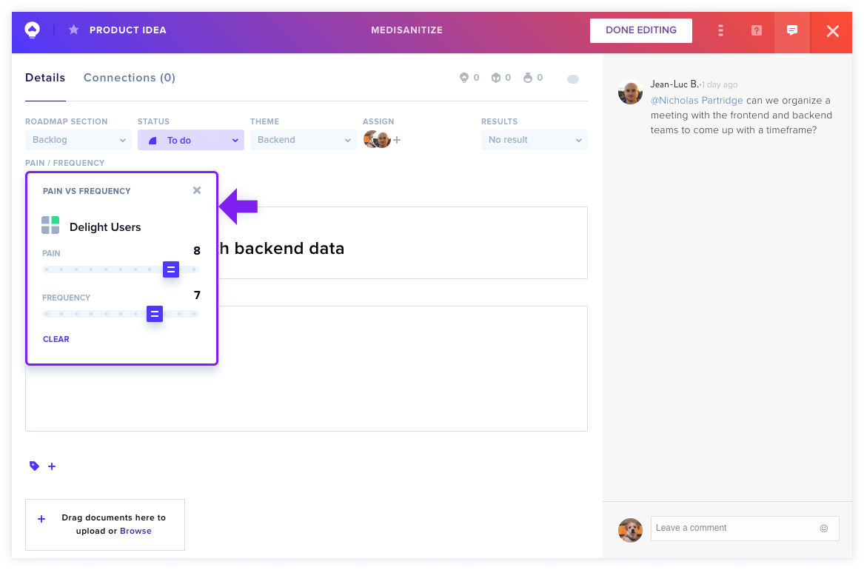Screen dimensions: 864x570
Task: Star this product idea
Action: (x=74, y=30)
